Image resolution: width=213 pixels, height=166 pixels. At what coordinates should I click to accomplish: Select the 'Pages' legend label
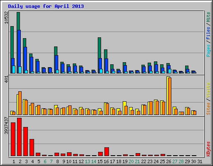(208, 51)
